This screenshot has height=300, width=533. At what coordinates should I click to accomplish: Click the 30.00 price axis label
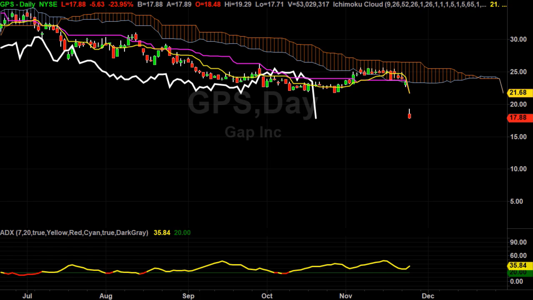[x=518, y=39]
